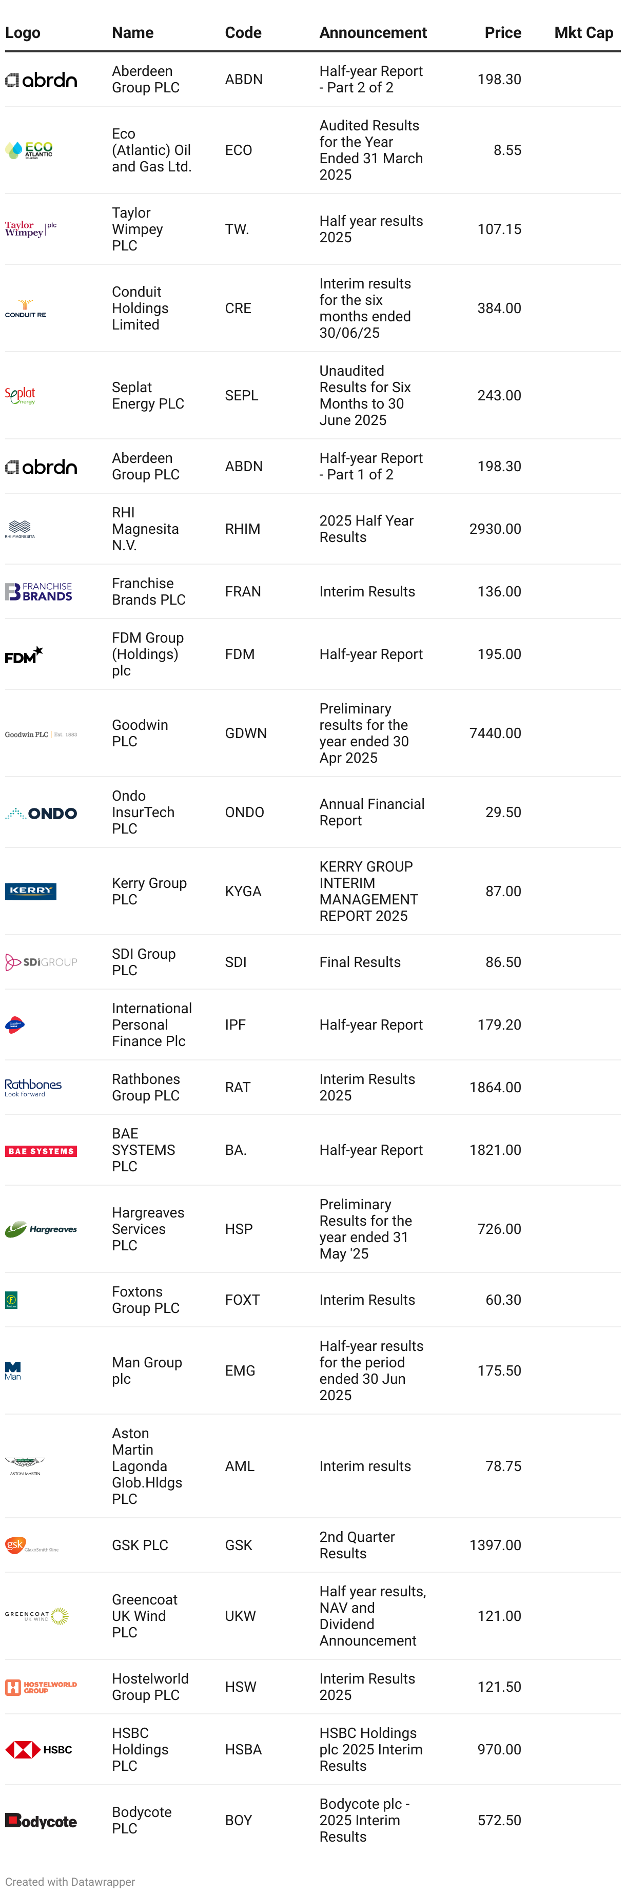Image resolution: width=626 pixels, height=1894 pixels.
Task: Open the Created with Datawrapper link
Action: point(70,1882)
